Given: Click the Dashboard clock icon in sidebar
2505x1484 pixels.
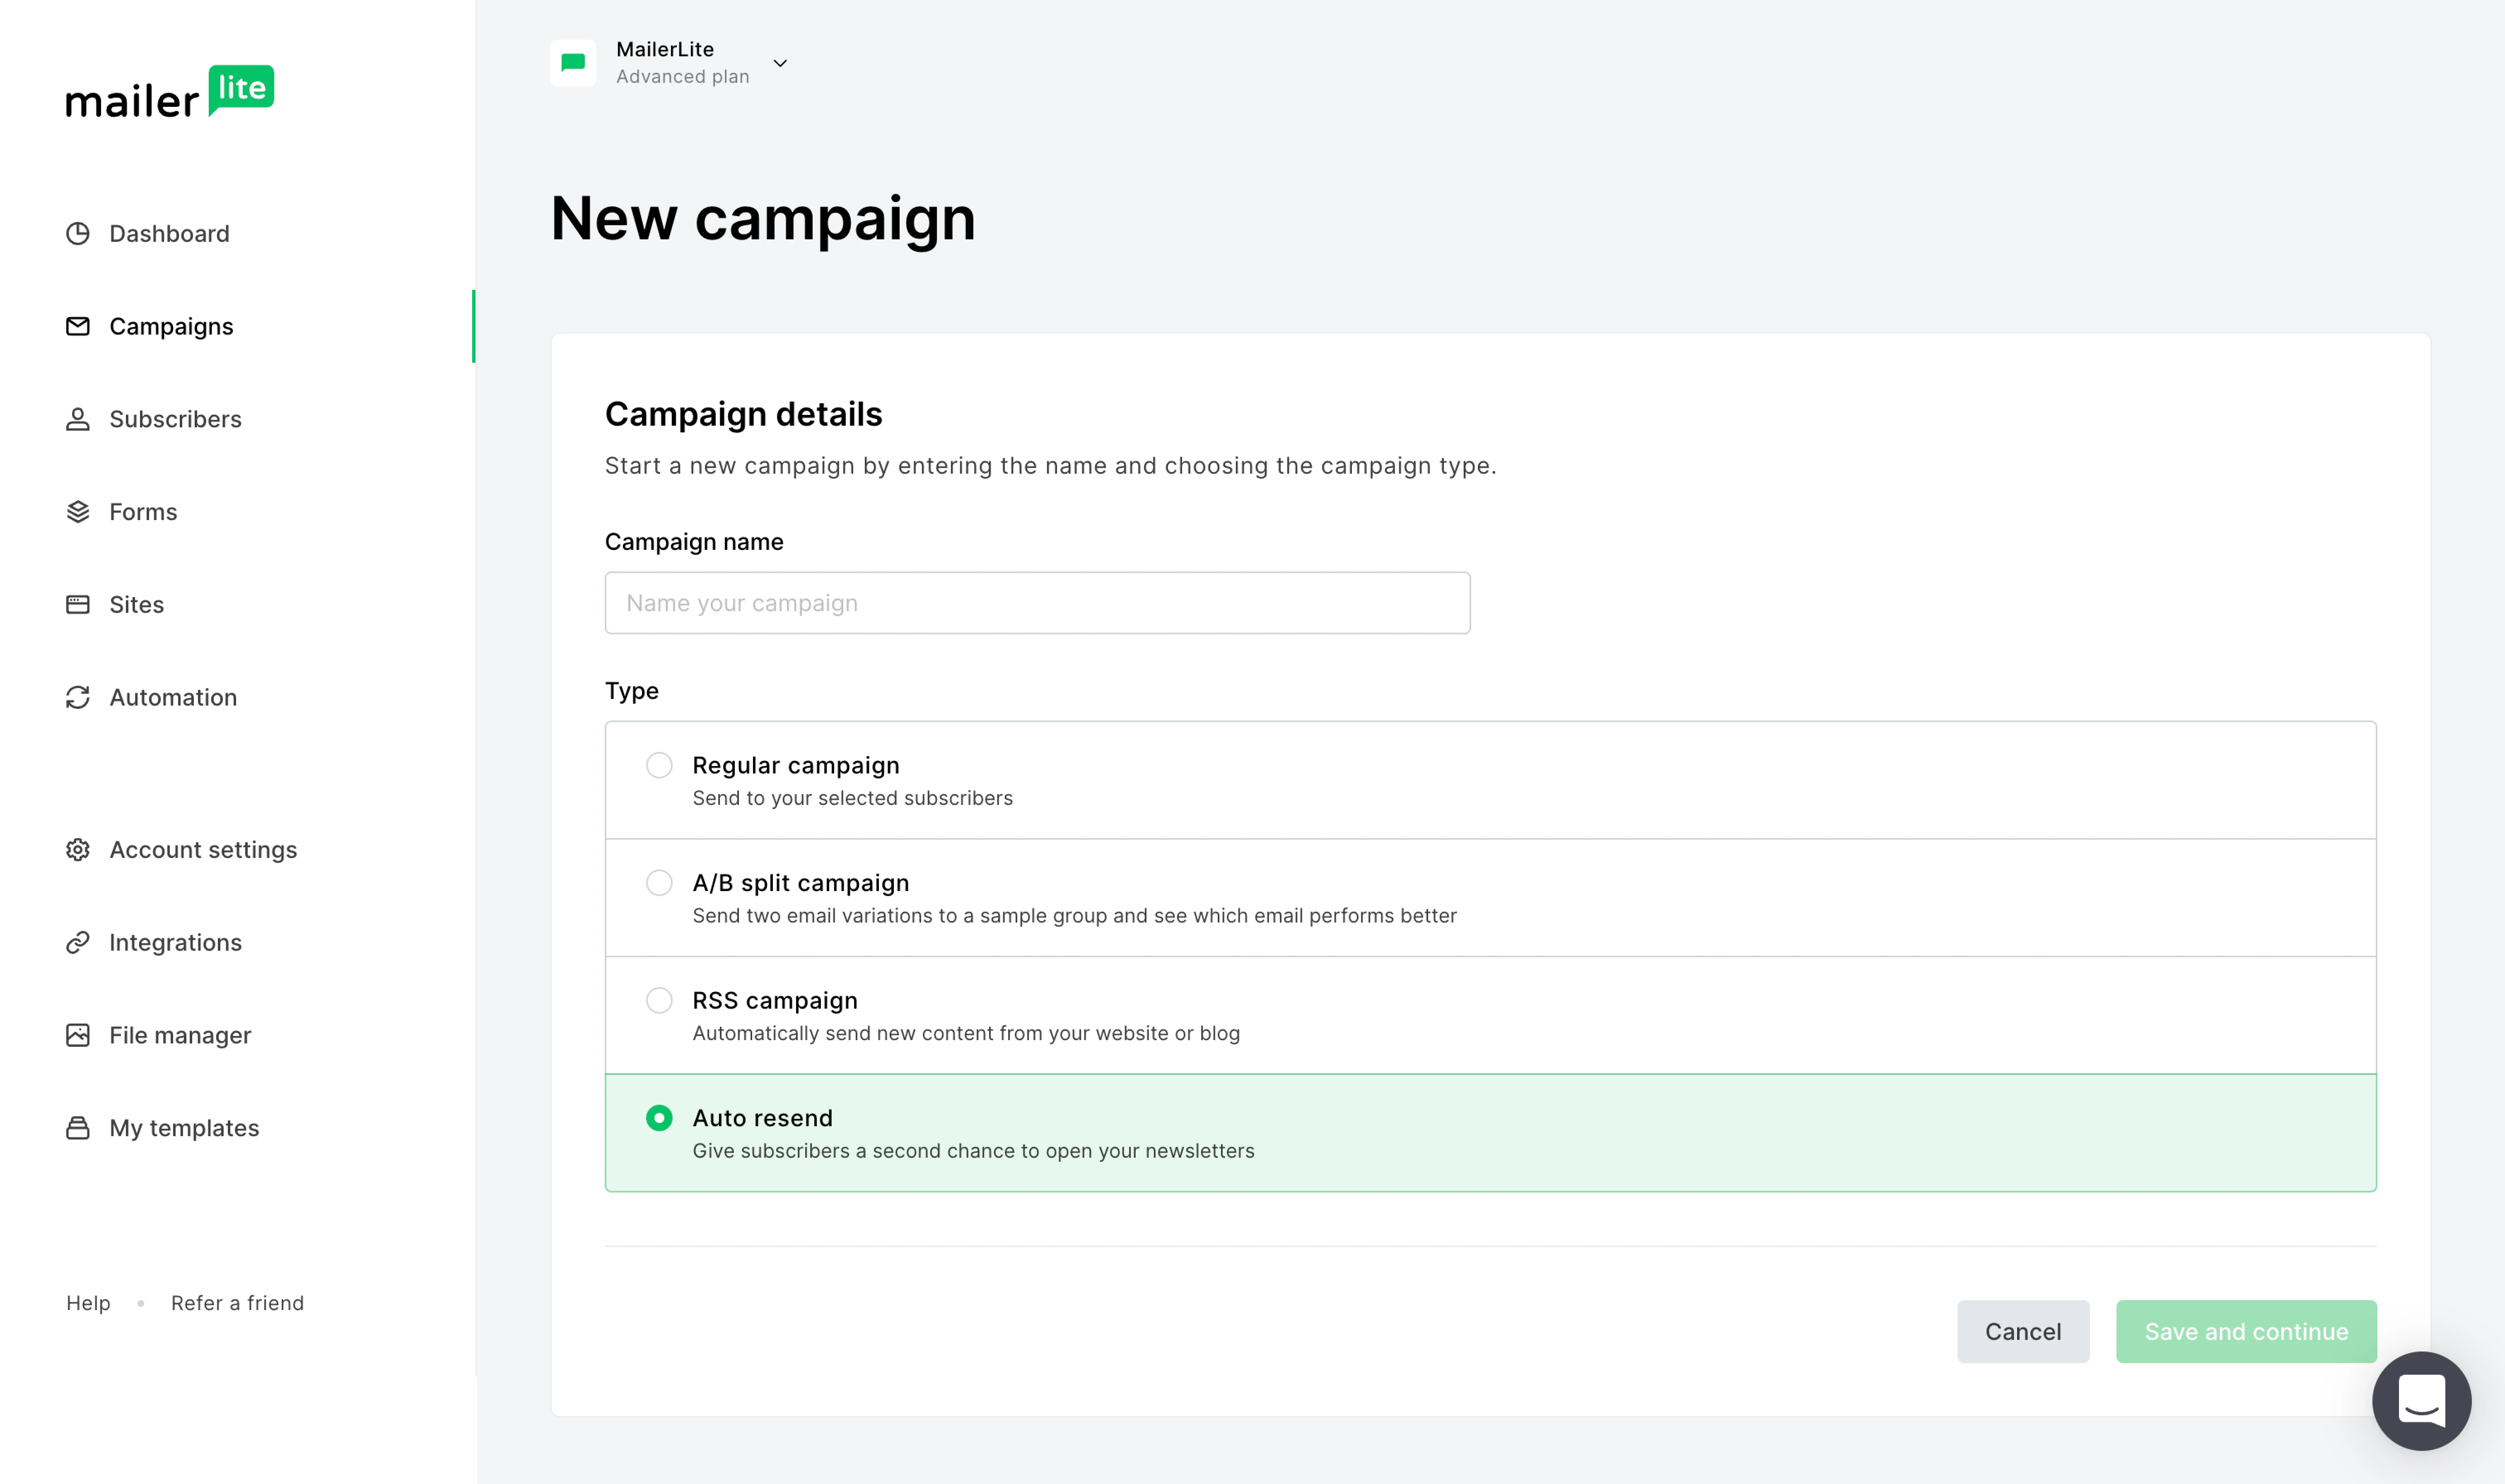Looking at the screenshot, I should (x=78, y=233).
